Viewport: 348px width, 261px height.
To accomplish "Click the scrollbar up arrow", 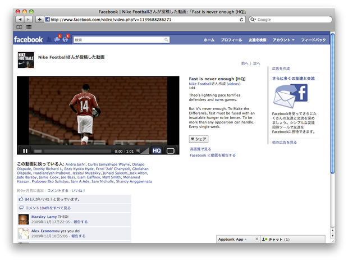I will [332, 230].
